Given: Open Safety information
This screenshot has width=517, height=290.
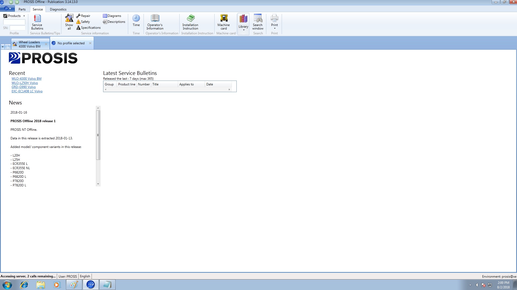Looking at the screenshot, I should [x=83, y=22].
